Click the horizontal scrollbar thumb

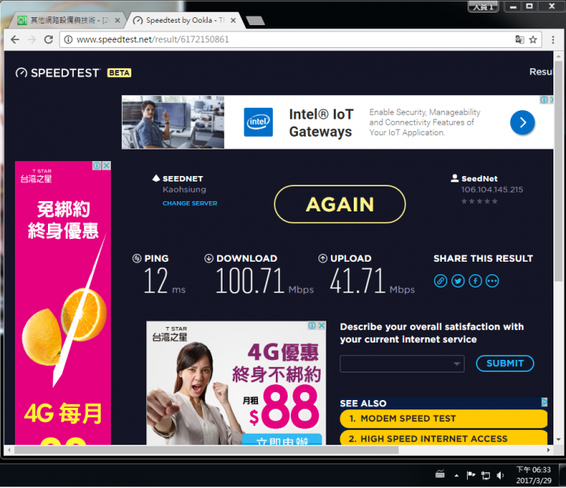pyautogui.click(x=206, y=450)
